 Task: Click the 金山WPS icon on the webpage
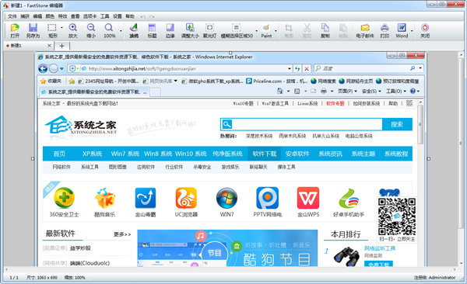tap(308, 198)
